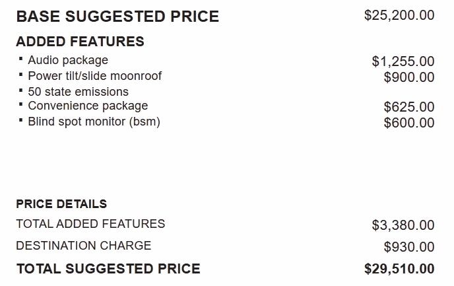Click the $930.00 destination charge amount

pos(409,247)
